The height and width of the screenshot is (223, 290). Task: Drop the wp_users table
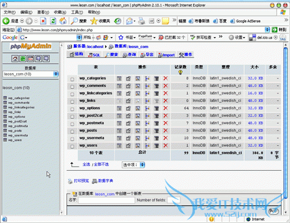(x=165, y=146)
